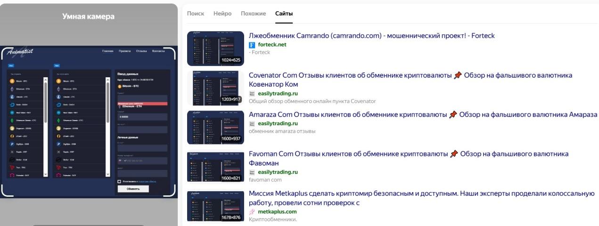The width and height of the screenshot is (599, 226).
Task: Open the Amaraza Com reviews link
Action: point(423,115)
